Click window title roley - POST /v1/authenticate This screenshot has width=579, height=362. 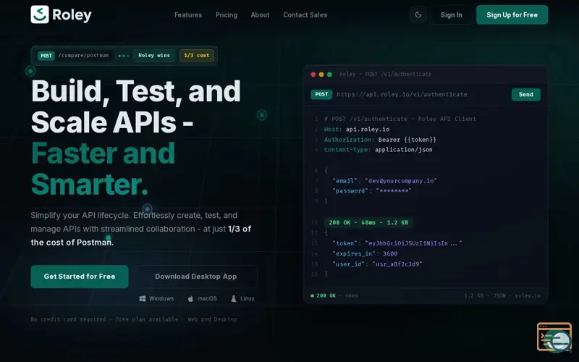tap(385, 75)
